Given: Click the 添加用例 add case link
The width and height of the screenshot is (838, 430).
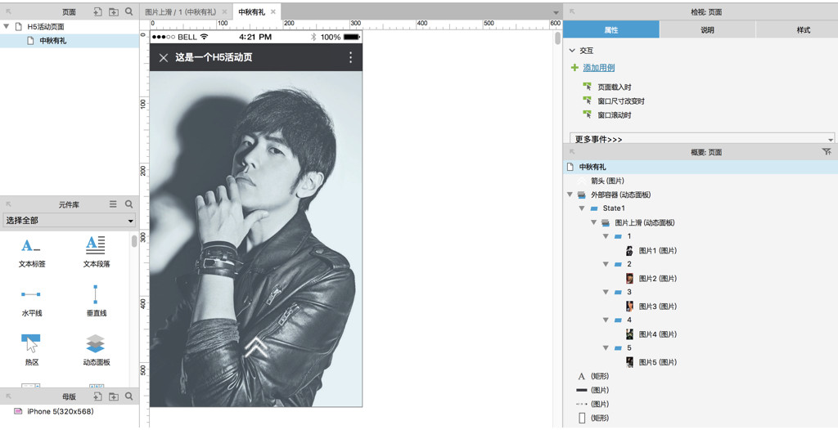Looking at the screenshot, I should 598,68.
